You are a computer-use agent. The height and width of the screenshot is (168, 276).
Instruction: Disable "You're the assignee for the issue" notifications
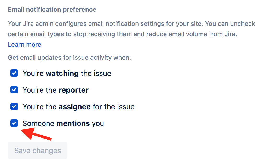point(14,106)
